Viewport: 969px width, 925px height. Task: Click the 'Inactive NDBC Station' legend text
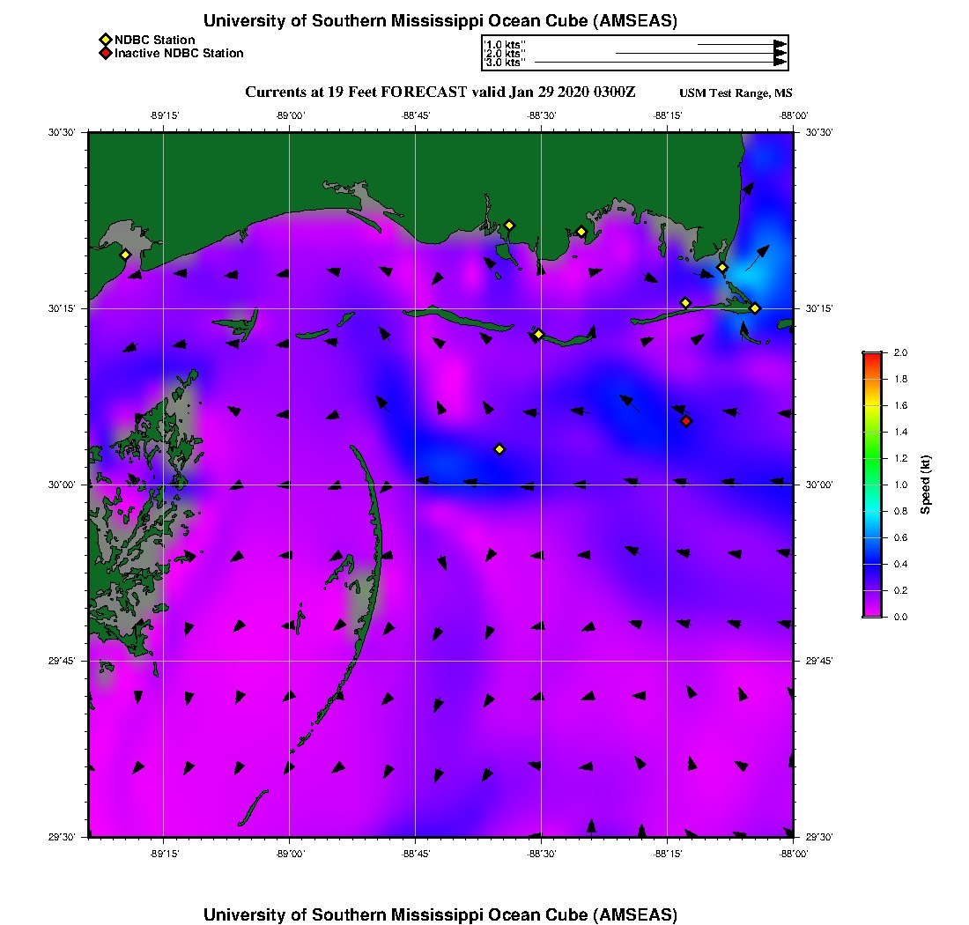click(x=179, y=54)
